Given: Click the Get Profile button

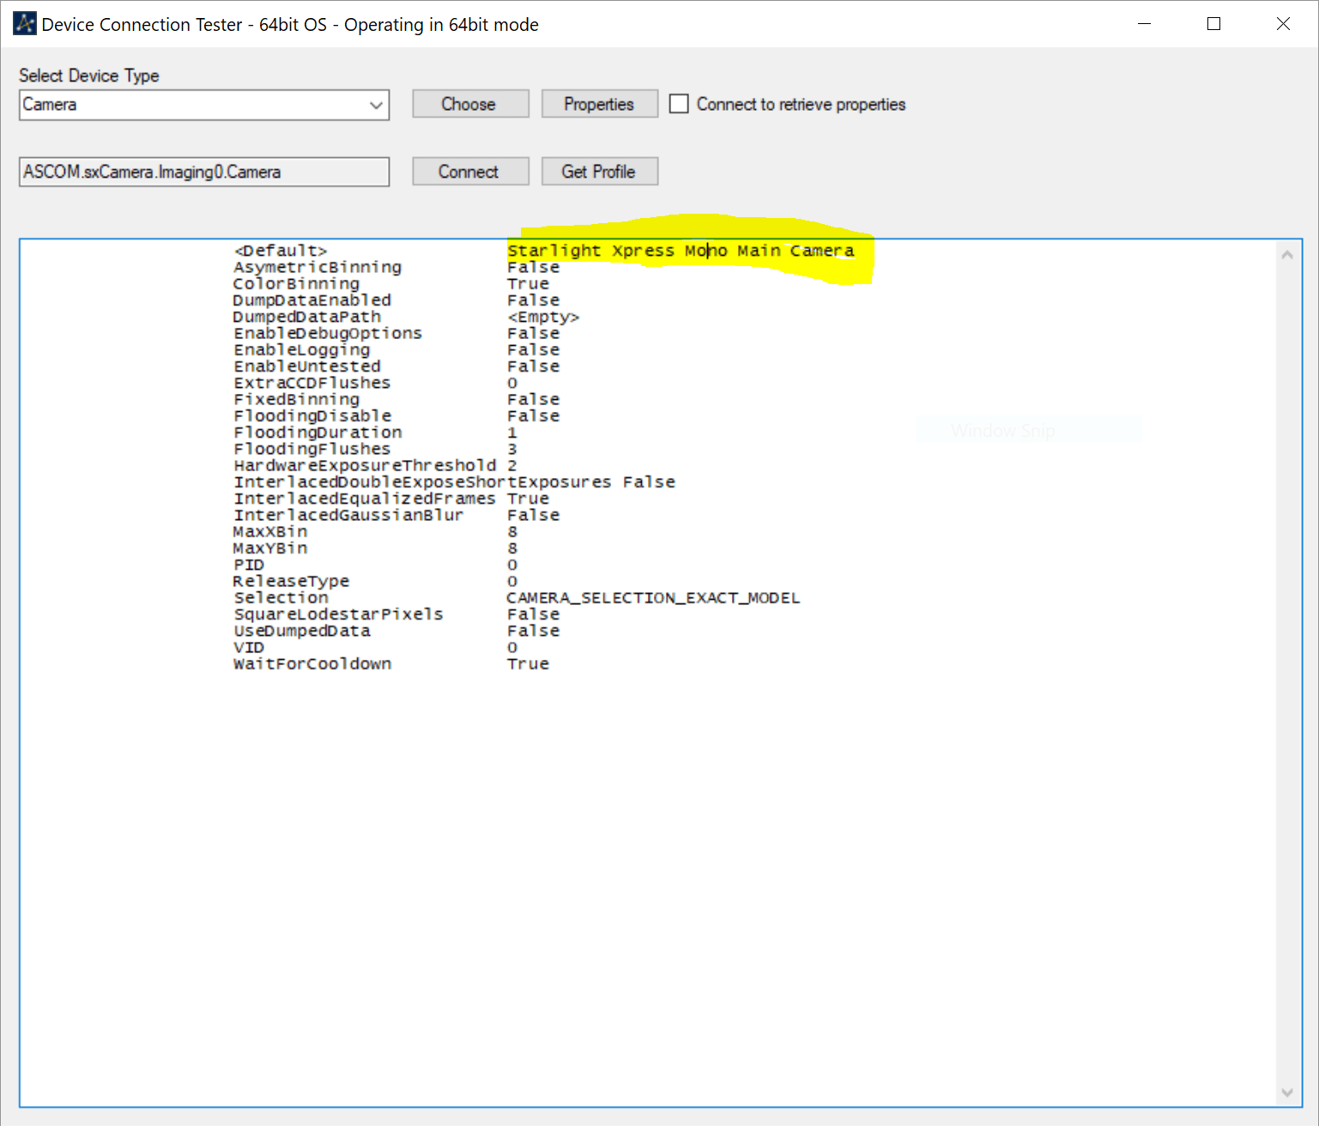Looking at the screenshot, I should coord(599,172).
